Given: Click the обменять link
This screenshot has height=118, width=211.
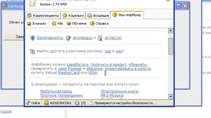Looking at the screenshot, I should 137,65.
